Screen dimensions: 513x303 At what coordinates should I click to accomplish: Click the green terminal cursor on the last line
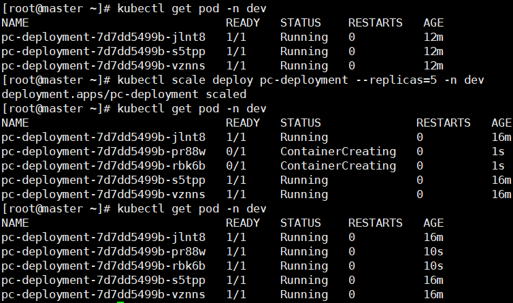click(120, 300)
